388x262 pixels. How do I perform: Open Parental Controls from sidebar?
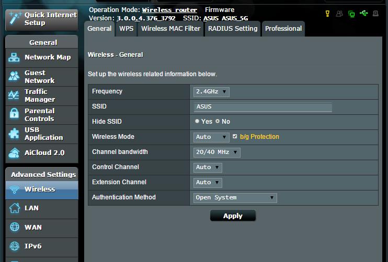click(x=42, y=115)
